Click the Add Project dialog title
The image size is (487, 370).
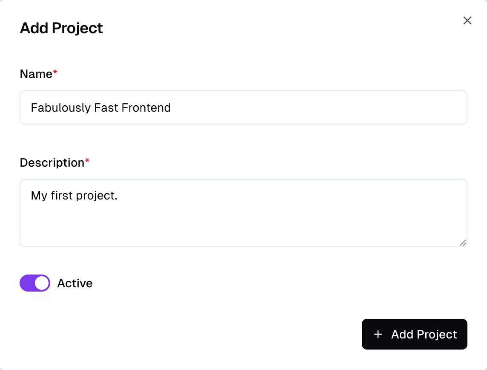coord(61,28)
